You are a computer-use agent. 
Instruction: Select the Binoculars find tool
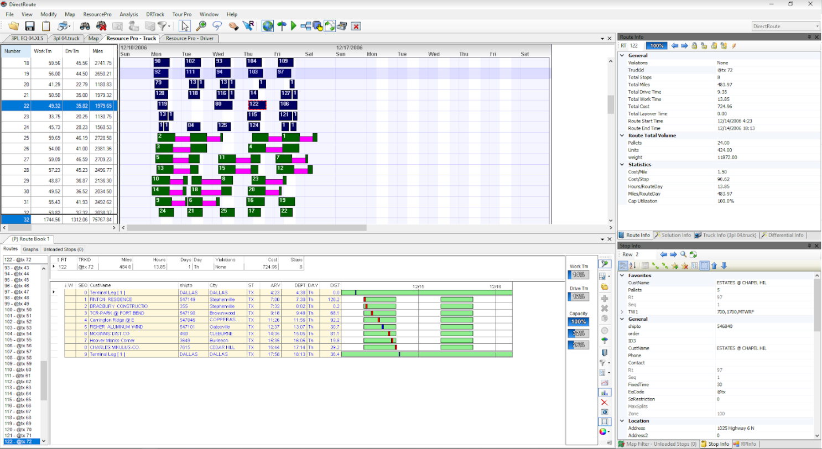click(x=84, y=25)
